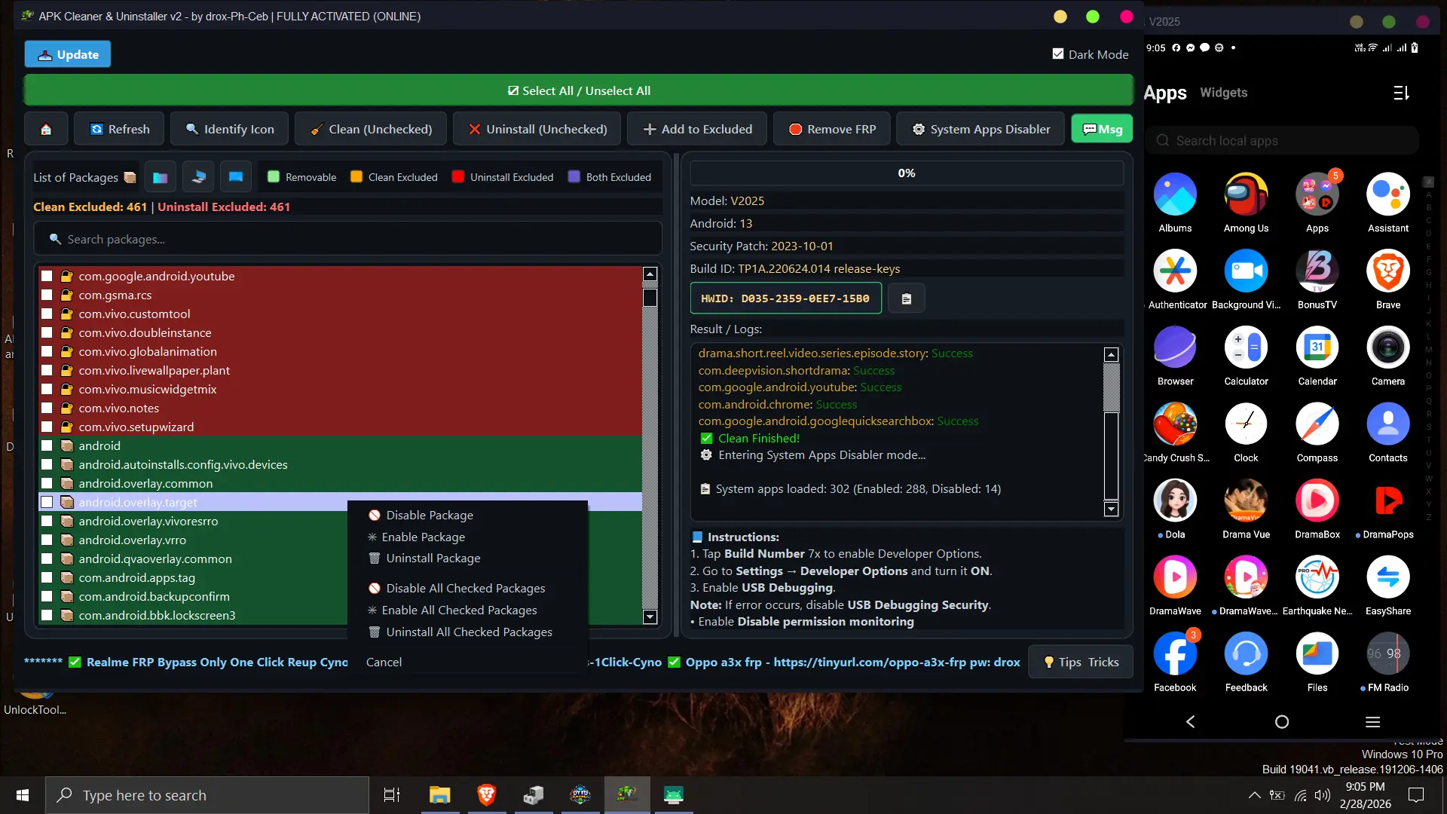This screenshot has width=1447, height=814.
Task: Select Disable All Checked Packages
Action: coord(467,588)
